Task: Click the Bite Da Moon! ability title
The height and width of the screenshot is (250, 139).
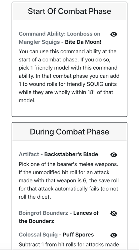Action: coord(83,42)
